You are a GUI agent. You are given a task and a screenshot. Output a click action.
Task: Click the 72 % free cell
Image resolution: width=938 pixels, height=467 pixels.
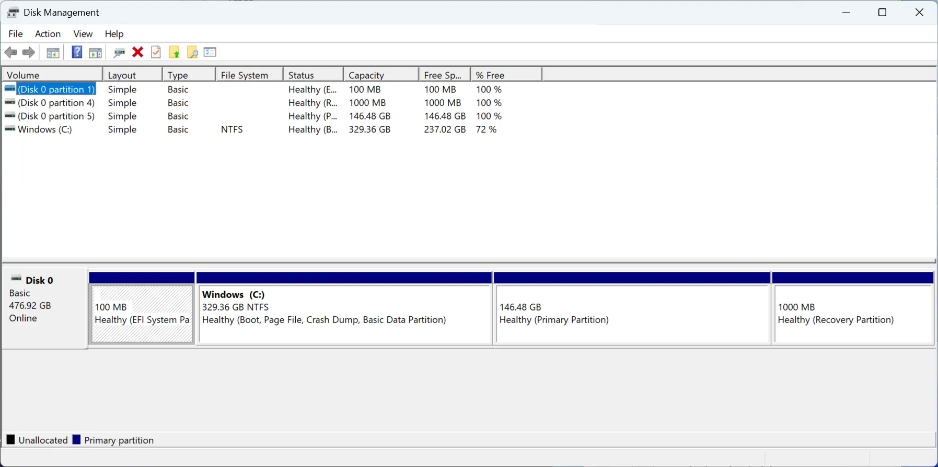[486, 129]
